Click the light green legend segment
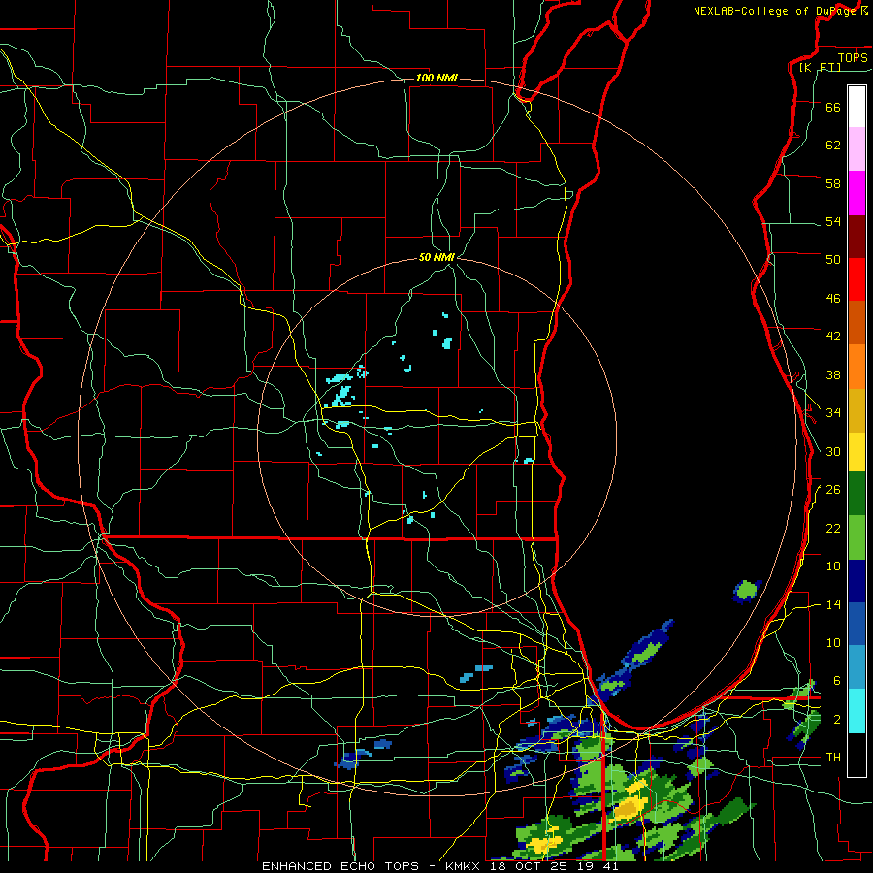The height and width of the screenshot is (873, 873). click(x=857, y=537)
